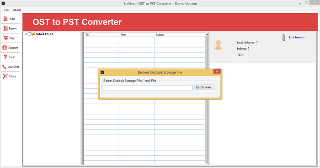Viewport: 320px width, 168px height.
Task: Open the File menu
Action: (x=6, y=10)
